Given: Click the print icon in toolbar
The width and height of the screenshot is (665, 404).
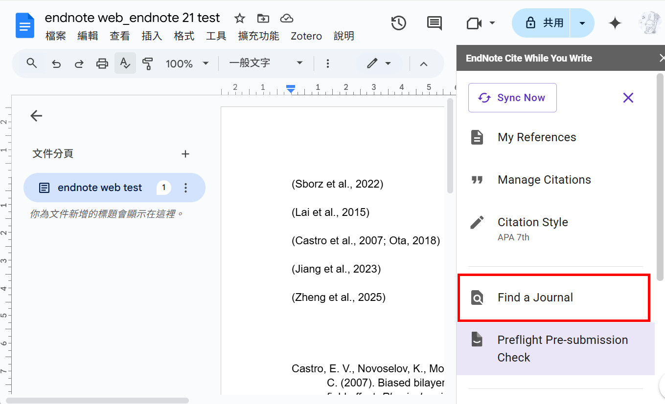Looking at the screenshot, I should click(102, 64).
